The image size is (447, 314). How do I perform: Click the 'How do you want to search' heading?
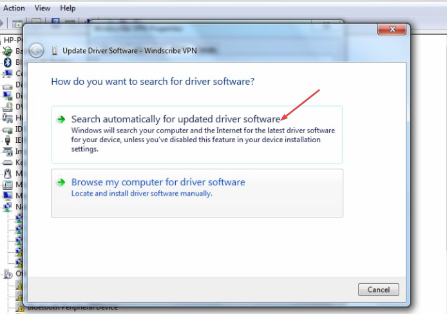click(153, 82)
